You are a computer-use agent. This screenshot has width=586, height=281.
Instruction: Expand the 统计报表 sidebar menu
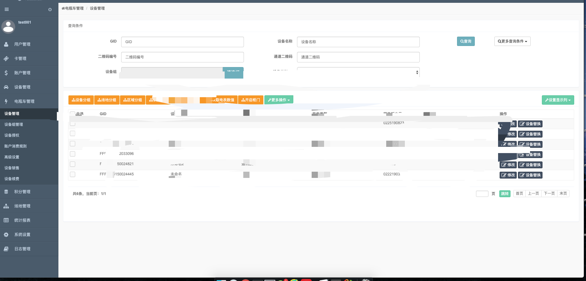pyautogui.click(x=29, y=220)
